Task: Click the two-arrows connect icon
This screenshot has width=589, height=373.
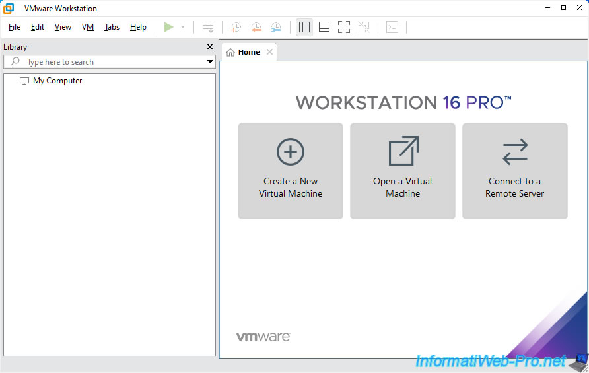Action: coord(515,152)
